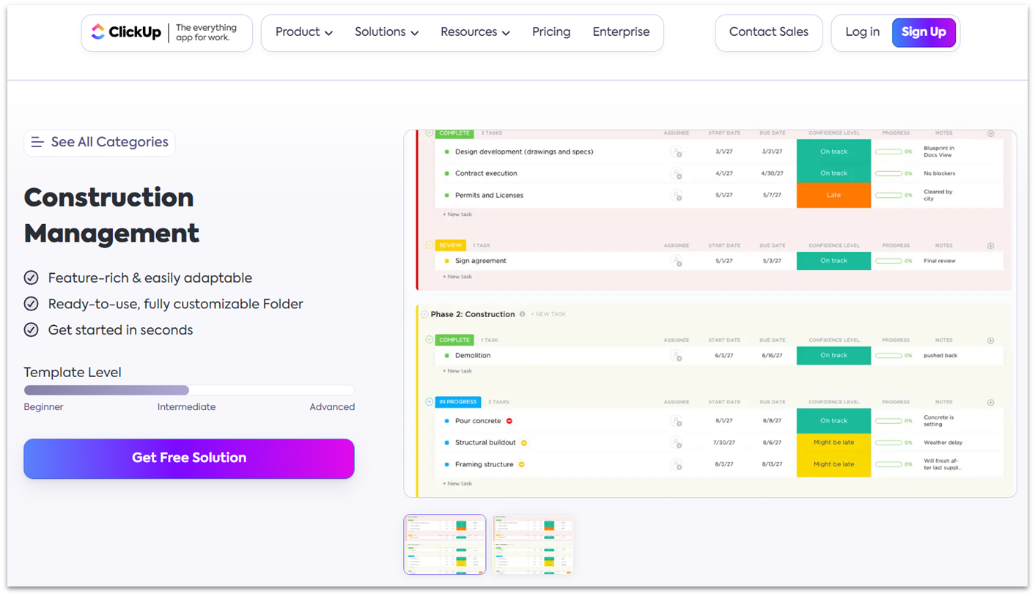Click Might be late cell for Structural buildout
The image size is (1035, 596).
[833, 443]
